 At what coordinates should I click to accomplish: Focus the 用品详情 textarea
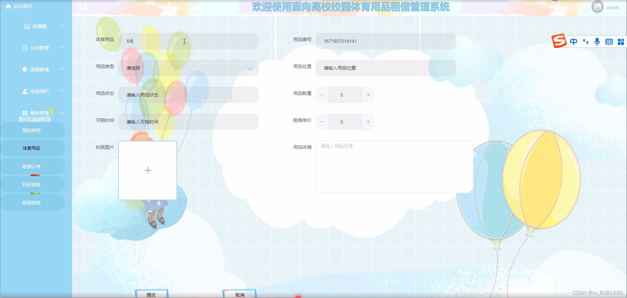click(x=394, y=167)
